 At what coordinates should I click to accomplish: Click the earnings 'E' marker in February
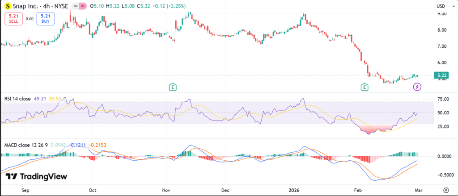pos(365,87)
